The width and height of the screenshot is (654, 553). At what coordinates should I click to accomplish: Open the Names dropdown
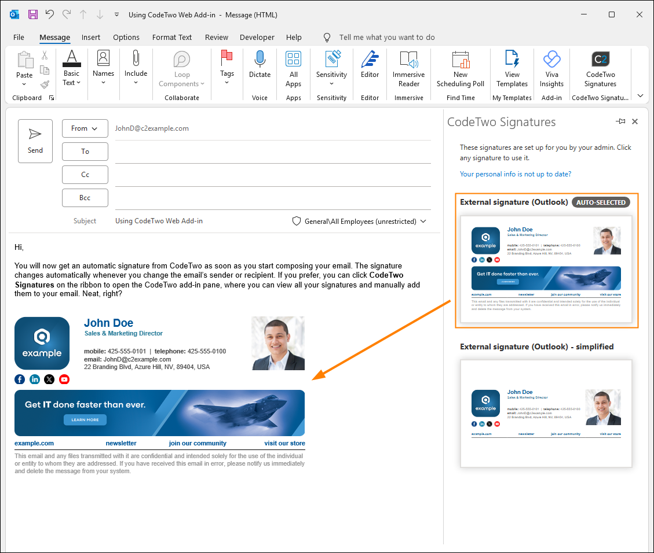tap(104, 68)
